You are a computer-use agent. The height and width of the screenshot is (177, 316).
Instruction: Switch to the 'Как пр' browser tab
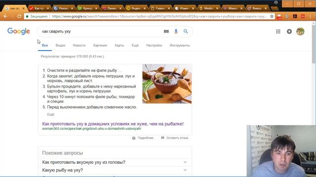(39, 8)
